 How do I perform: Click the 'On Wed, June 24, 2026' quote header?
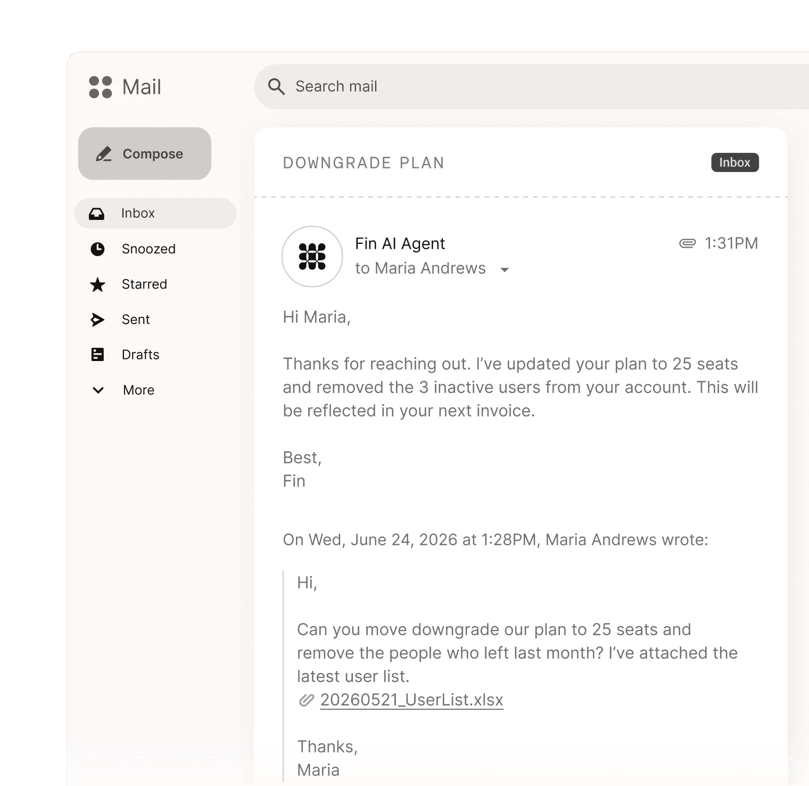(x=496, y=539)
